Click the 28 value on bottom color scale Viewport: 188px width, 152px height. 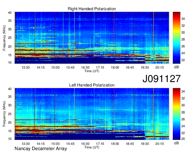[x=183, y=112]
